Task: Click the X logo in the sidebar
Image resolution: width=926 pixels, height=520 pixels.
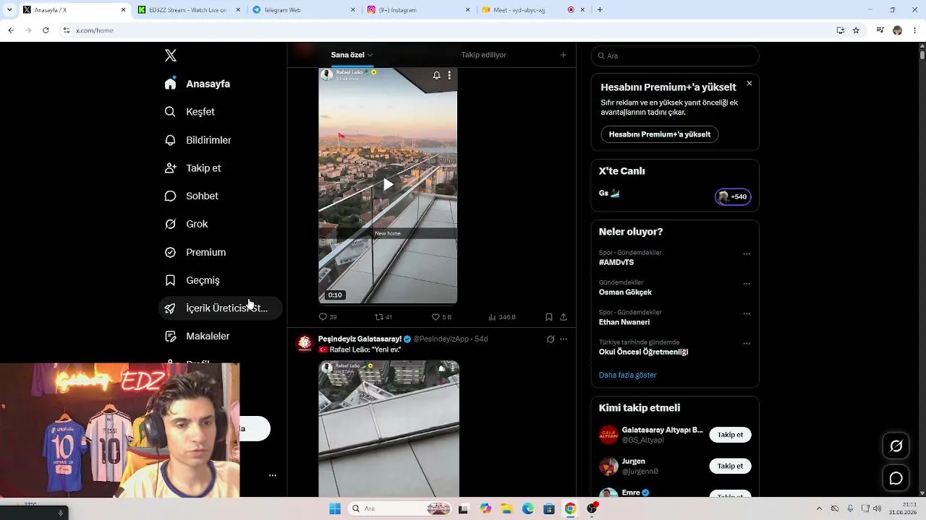Action: pyautogui.click(x=171, y=56)
